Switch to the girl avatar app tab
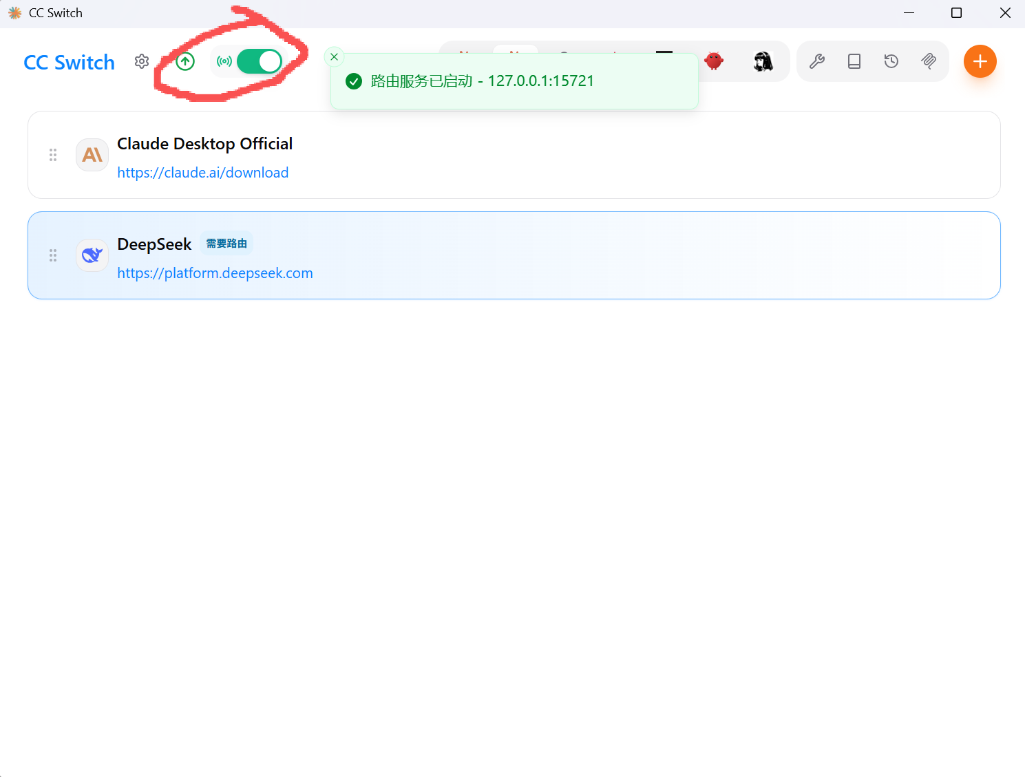The height and width of the screenshot is (777, 1025). tap(763, 61)
